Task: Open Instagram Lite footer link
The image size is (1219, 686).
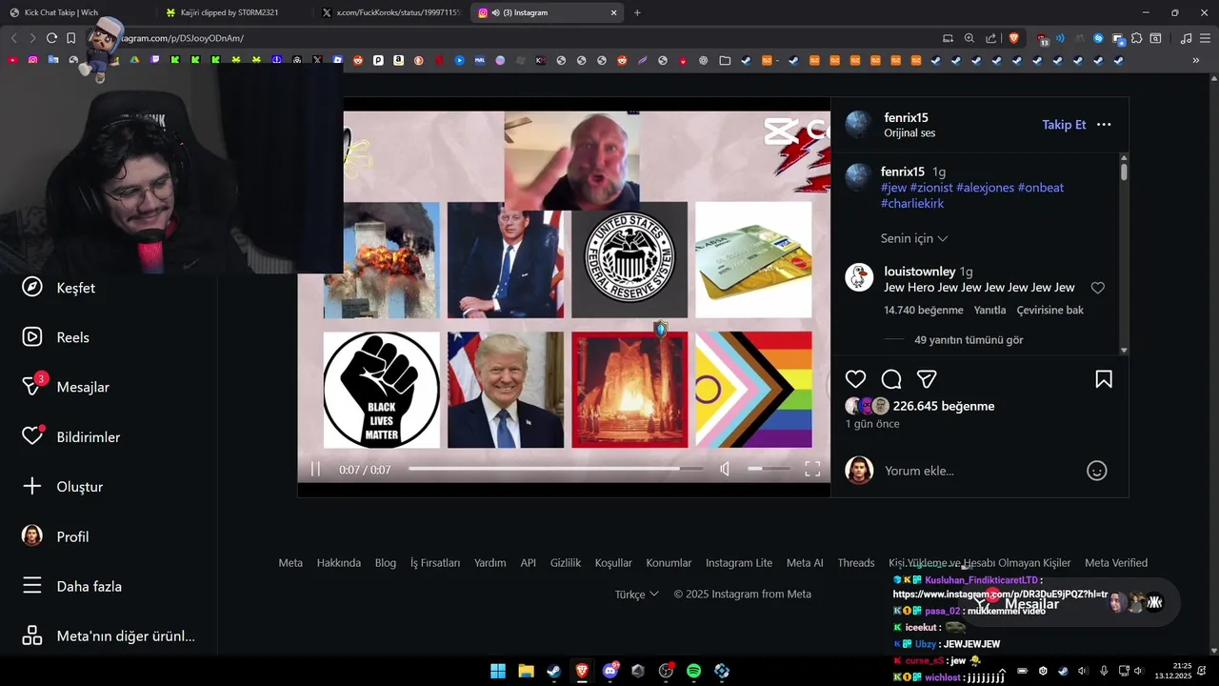Action: tap(739, 563)
